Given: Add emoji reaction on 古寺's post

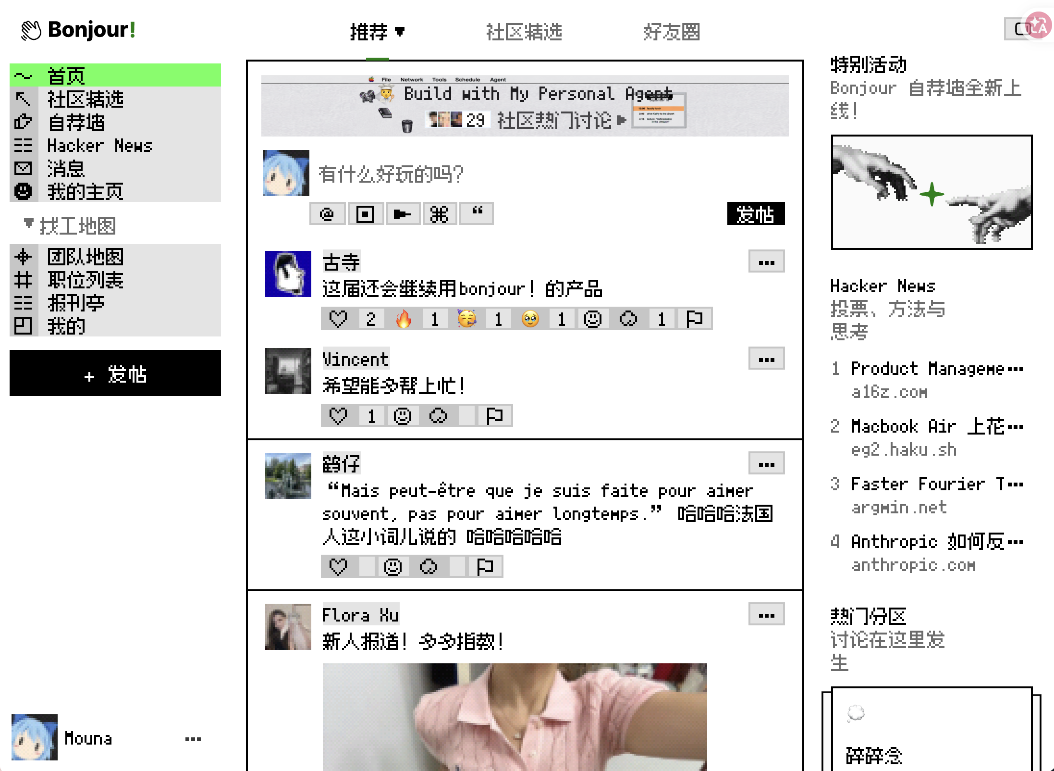Looking at the screenshot, I should click(x=593, y=319).
